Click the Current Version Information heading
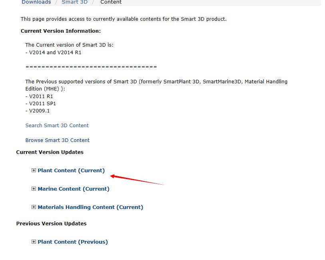 pyautogui.click(x=61, y=31)
